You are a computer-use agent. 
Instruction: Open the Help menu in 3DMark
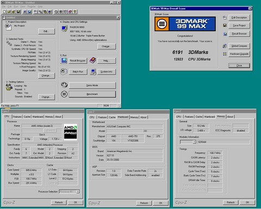point(40,7)
